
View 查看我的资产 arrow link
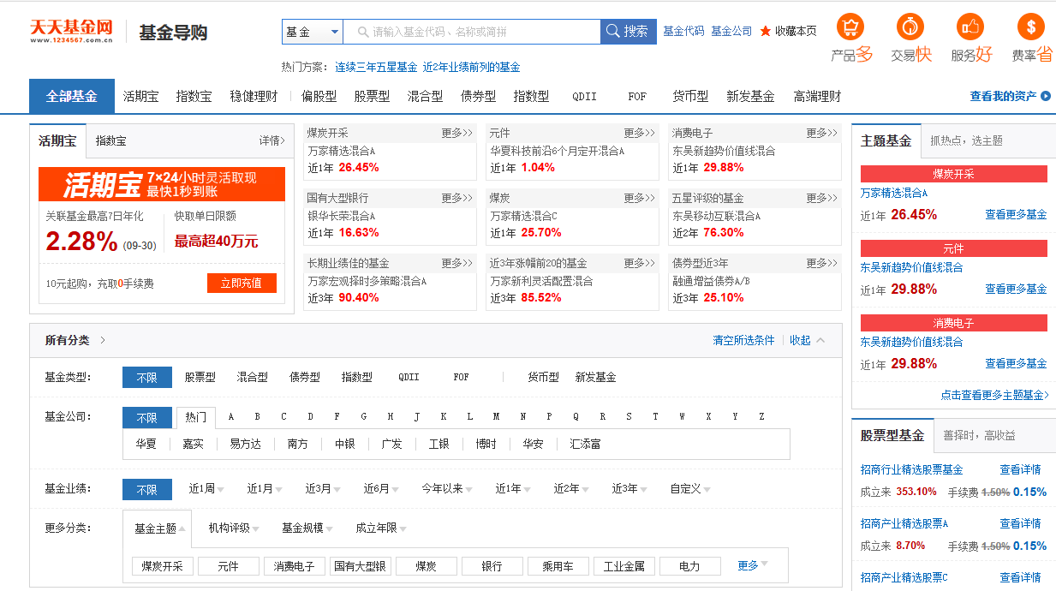pyautogui.click(x=1010, y=96)
